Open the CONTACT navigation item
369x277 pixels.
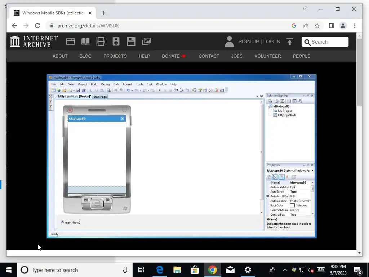[x=209, y=56]
